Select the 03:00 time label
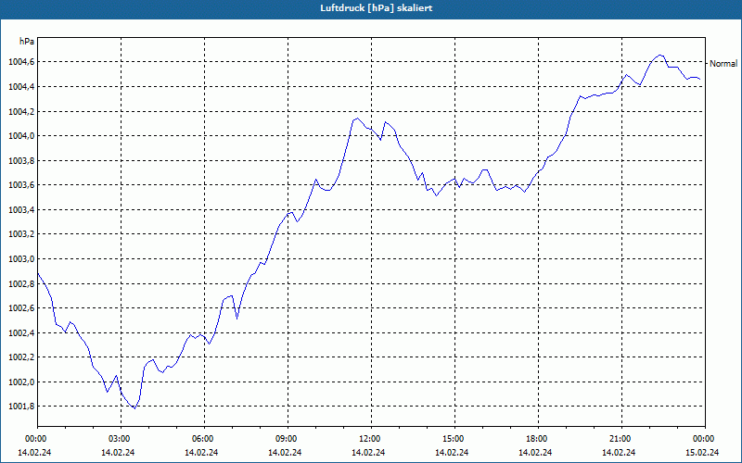Image resolution: width=742 pixels, height=463 pixels. pos(119,439)
